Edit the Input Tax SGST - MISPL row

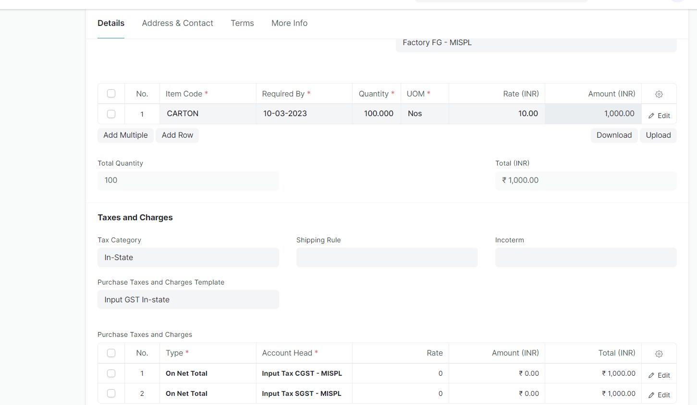point(659,394)
